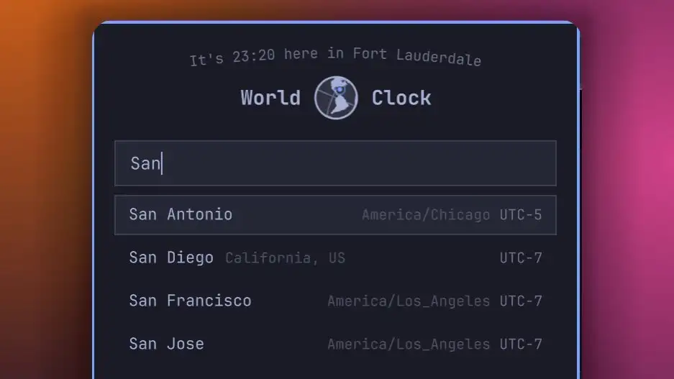Viewport: 674px width, 379px height.
Task: Click the 23:20 local time in header
Action: coord(254,56)
